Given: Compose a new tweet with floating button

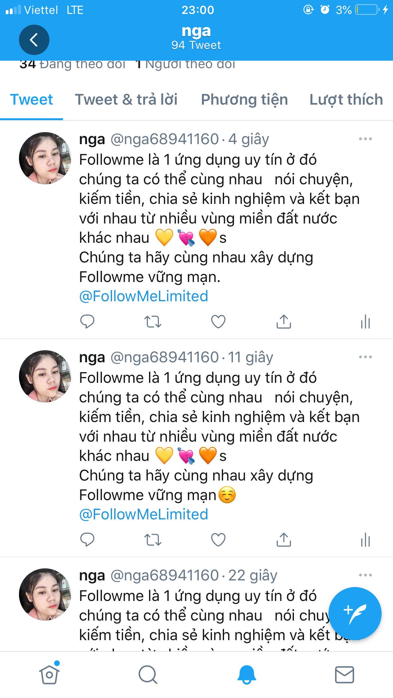Looking at the screenshot, I should click(x=355, y=614).
